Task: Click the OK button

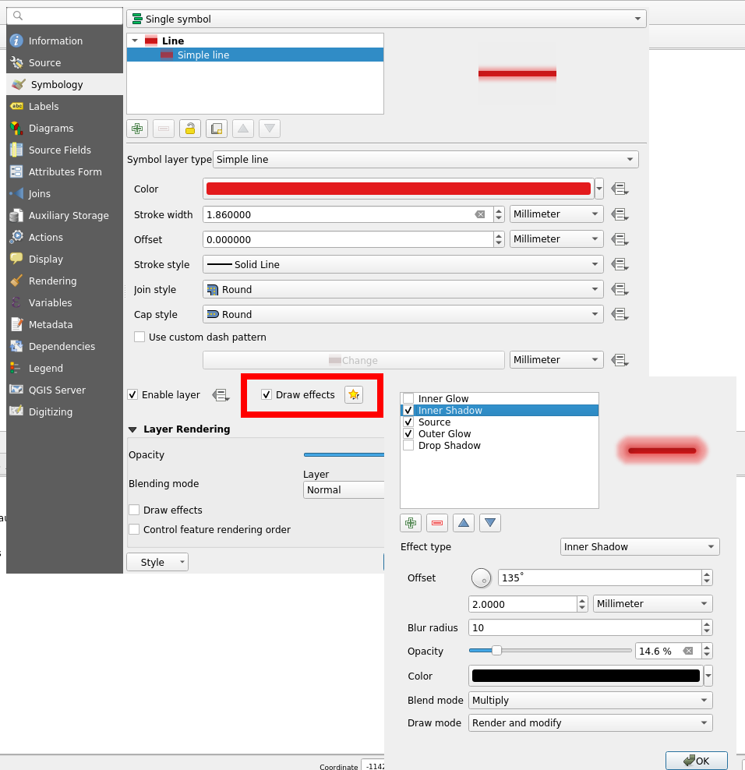Action: (x=697, y=761)
